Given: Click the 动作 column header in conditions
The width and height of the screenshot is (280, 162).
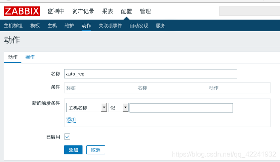Looking at the screenshot, I should coord(214,88).
